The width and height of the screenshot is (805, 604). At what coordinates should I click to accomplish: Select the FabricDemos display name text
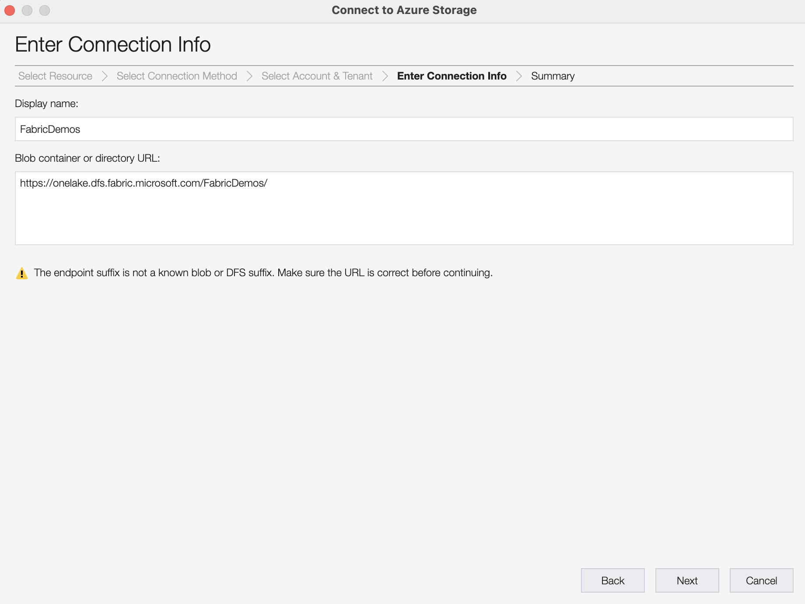pos(49,129)
